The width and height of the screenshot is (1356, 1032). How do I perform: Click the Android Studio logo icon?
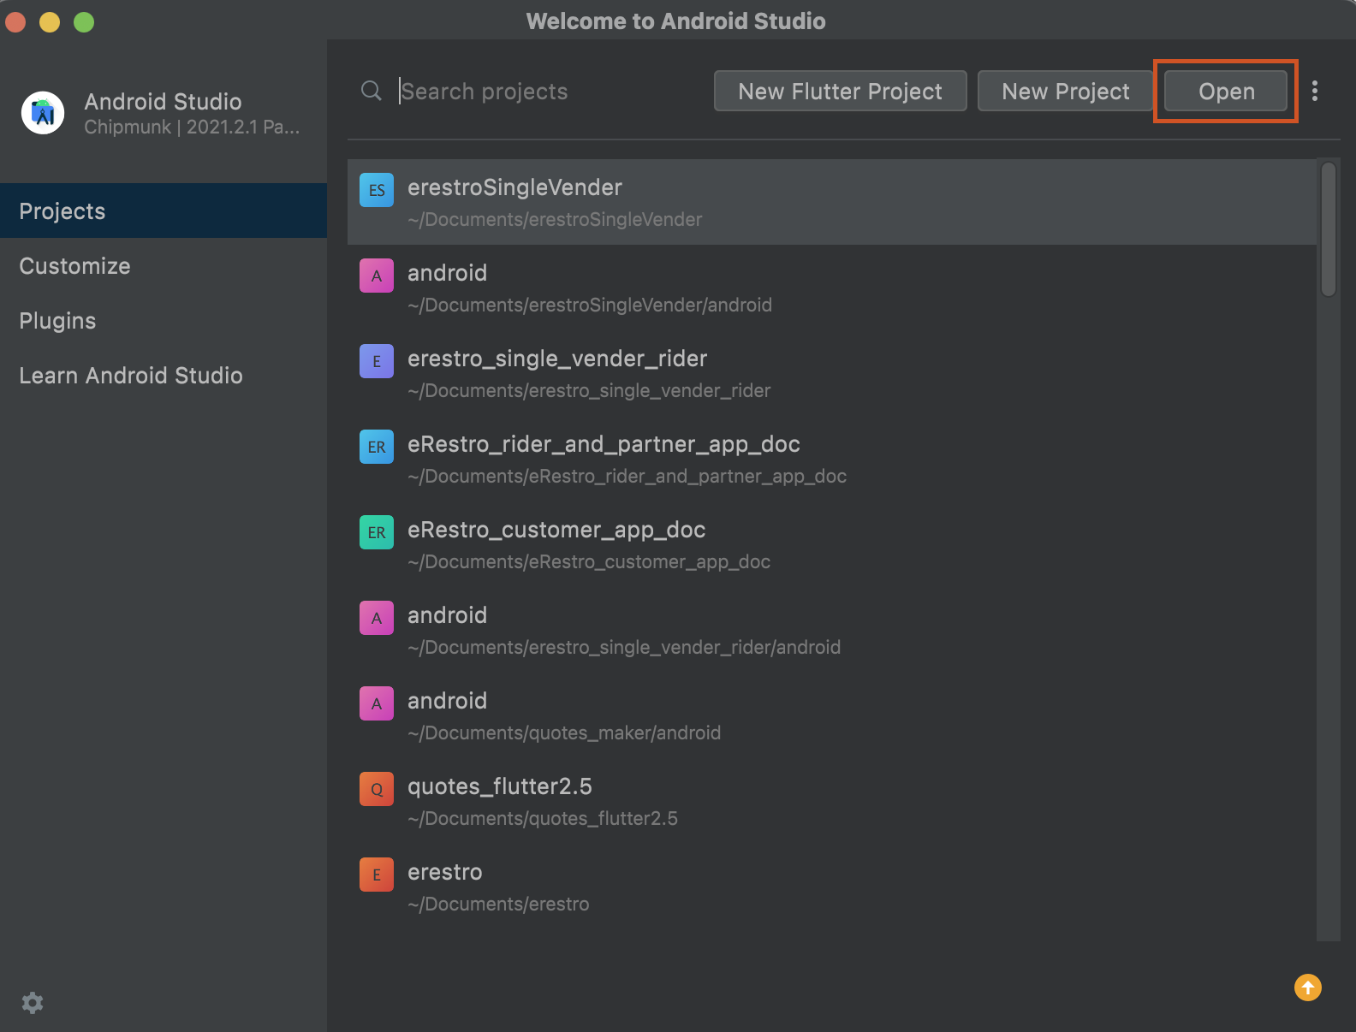pos(43,113)
